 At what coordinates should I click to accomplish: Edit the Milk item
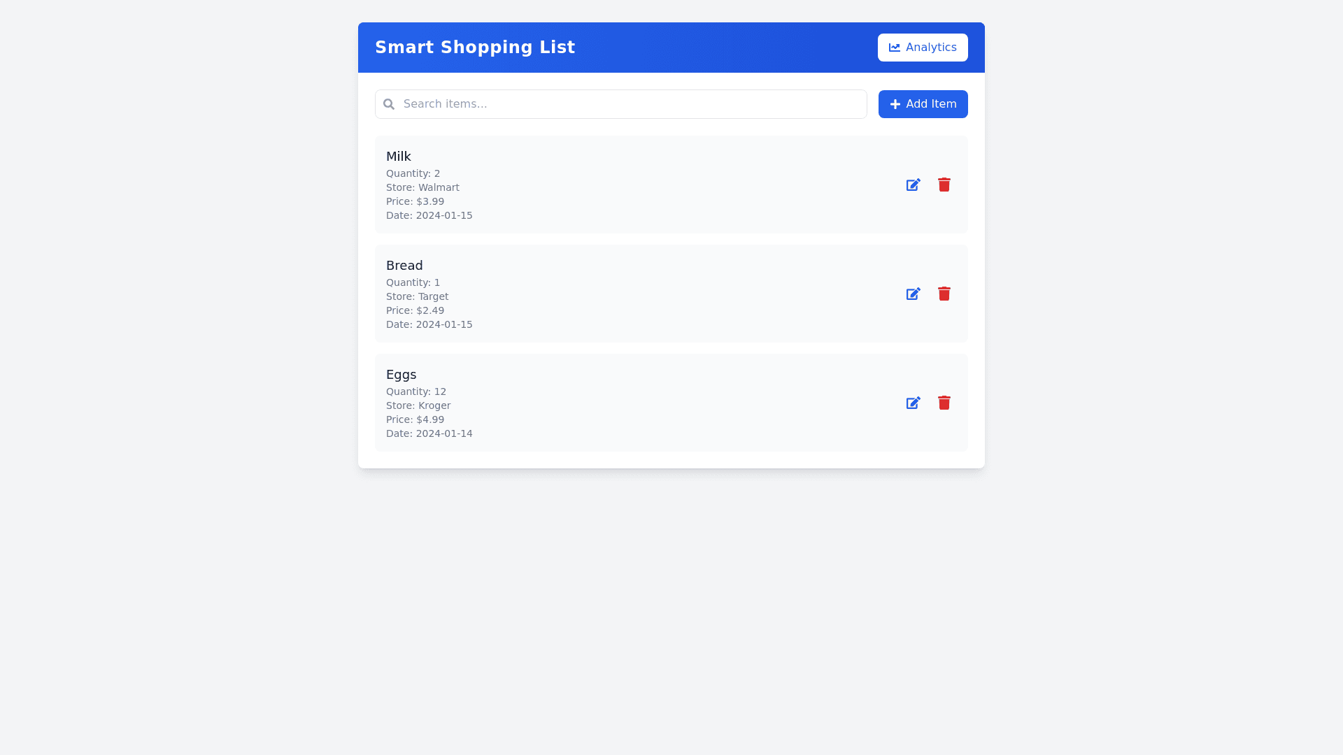pos(913,185)
